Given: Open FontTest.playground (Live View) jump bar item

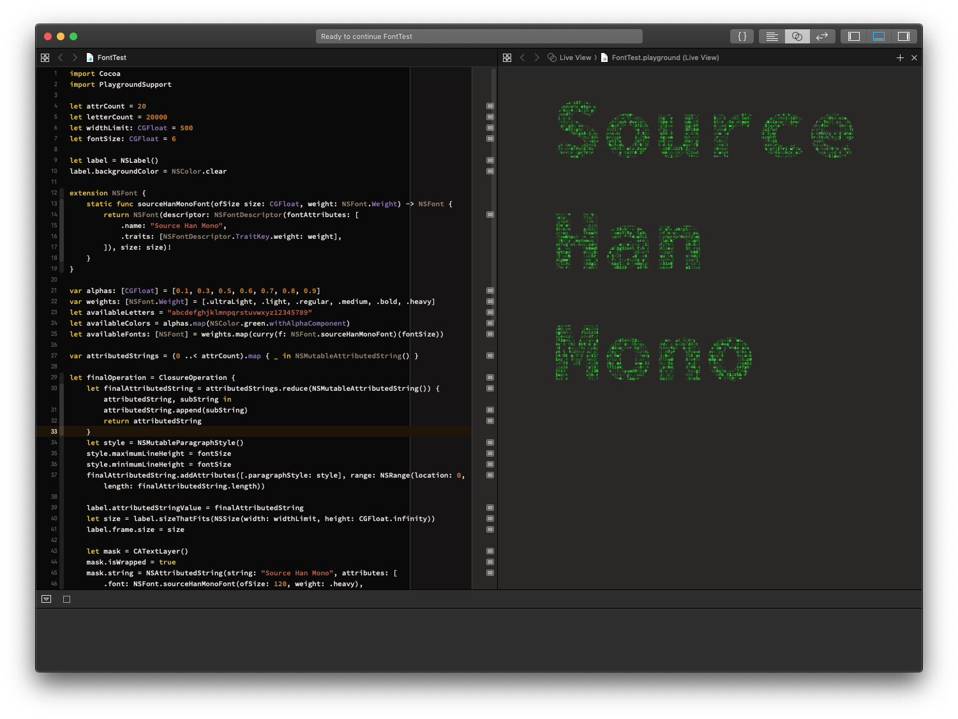Looking at the screenshot, I should coord(664,57).
